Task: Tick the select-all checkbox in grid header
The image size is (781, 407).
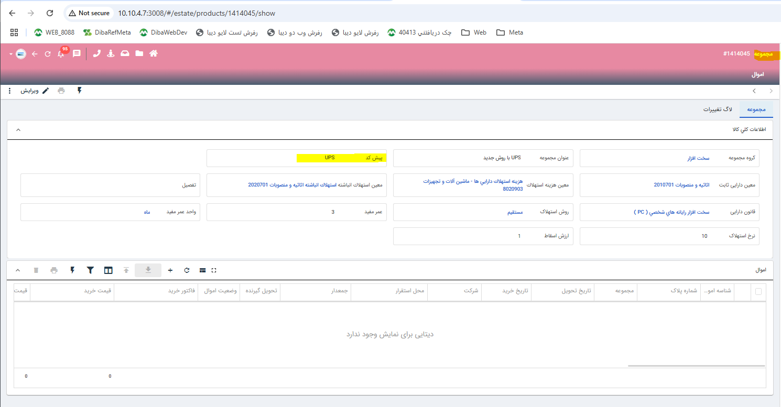Action: pyautogui.click(x=758, y=292)
